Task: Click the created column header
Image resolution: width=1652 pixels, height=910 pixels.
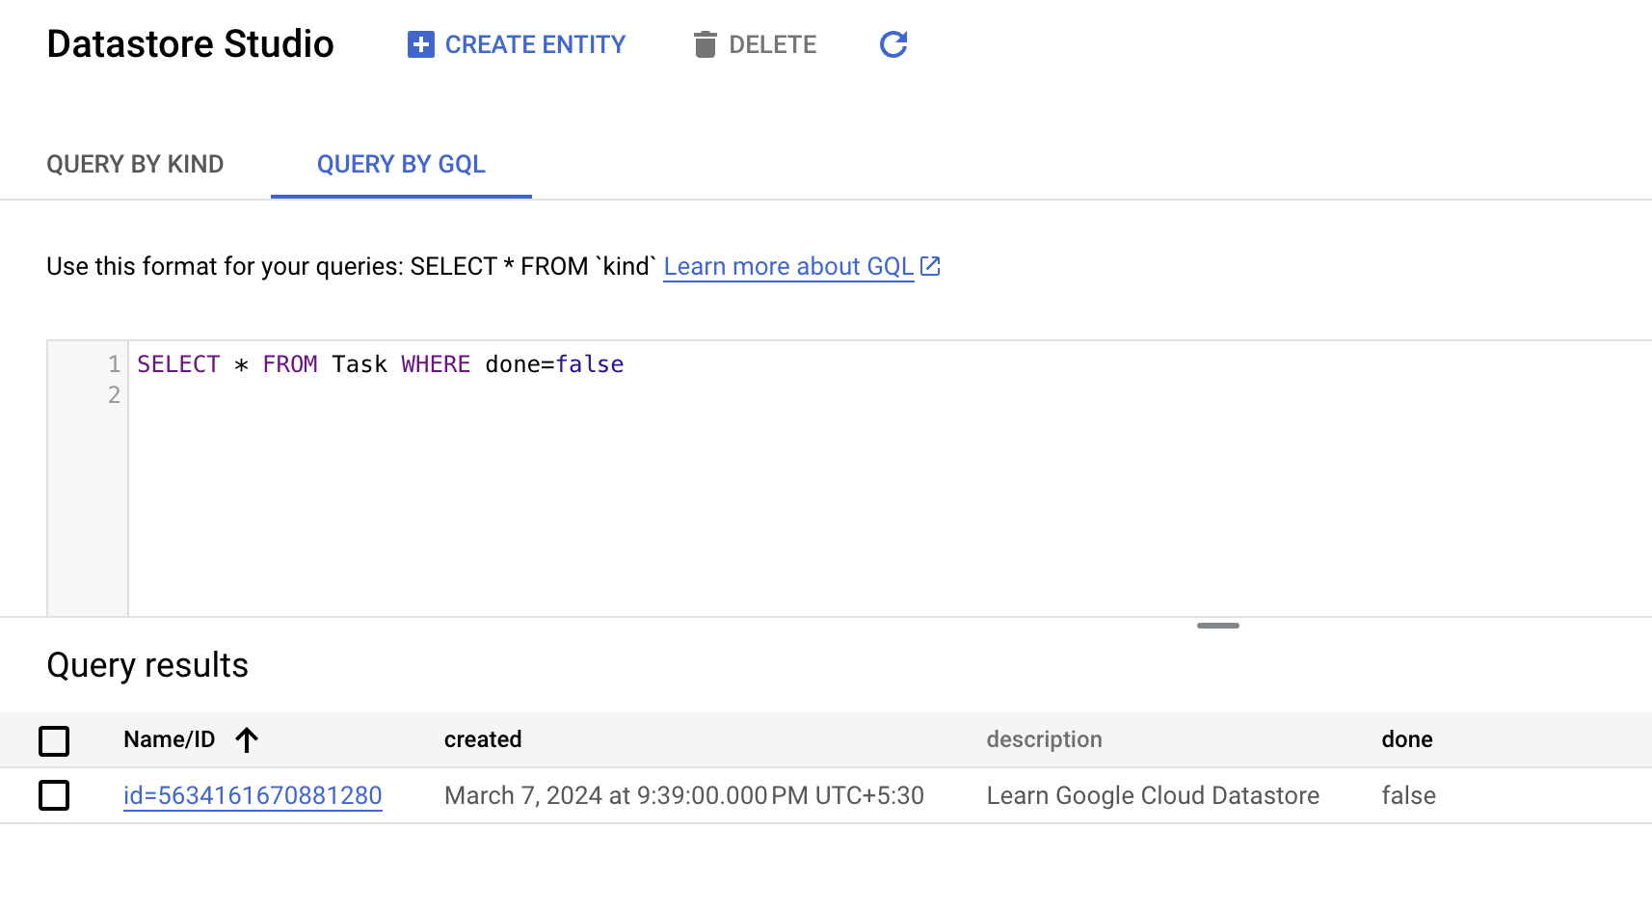Action: pos(483,739)
